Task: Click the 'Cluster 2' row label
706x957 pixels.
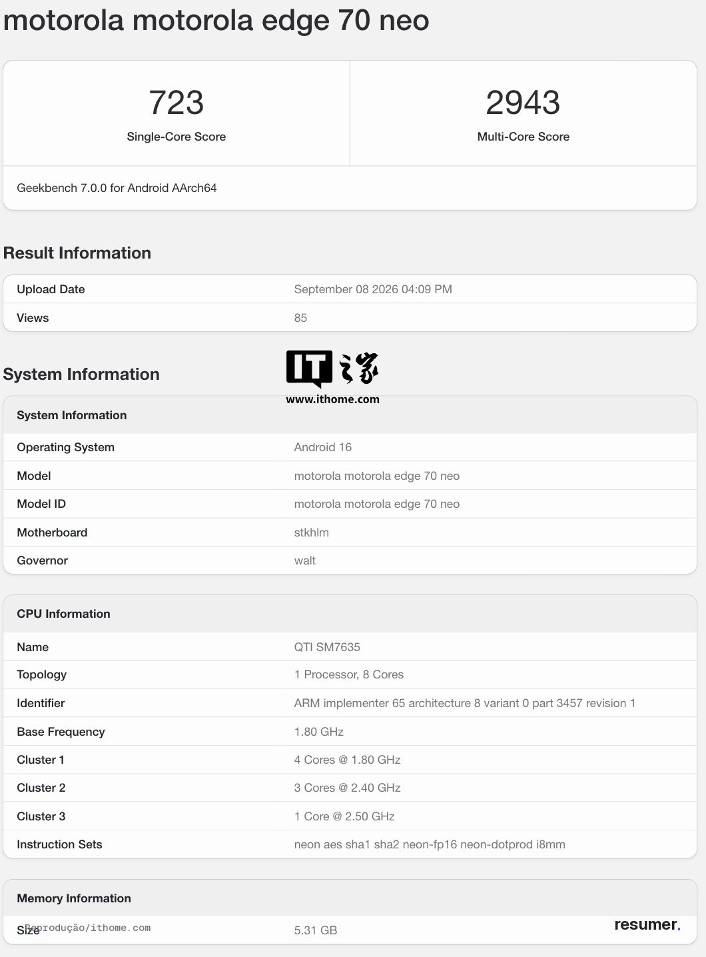Action: (41, 788)
